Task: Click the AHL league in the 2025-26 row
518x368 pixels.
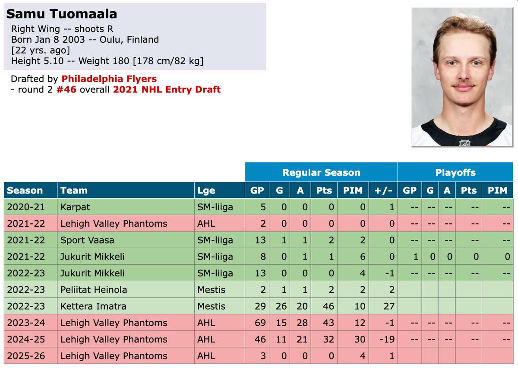Action: (x=206, y=356)
